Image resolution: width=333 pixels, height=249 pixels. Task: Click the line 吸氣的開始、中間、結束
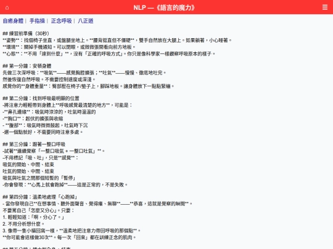coord(28,165)
